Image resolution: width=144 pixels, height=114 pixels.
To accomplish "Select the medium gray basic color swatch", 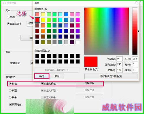I will click(x=54, y=42).
